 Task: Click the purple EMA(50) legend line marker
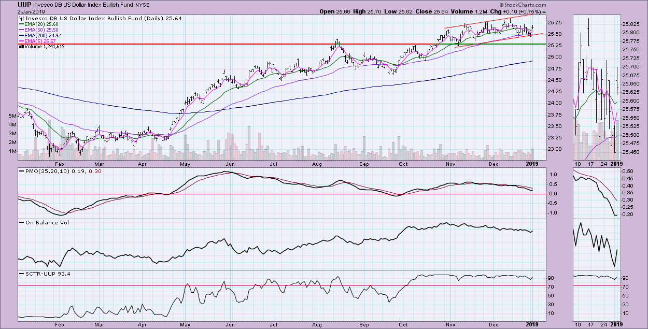(22, 30)
